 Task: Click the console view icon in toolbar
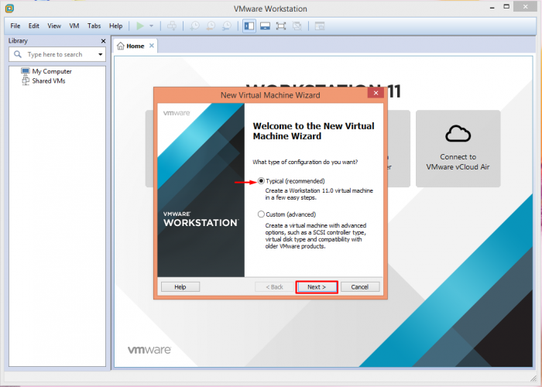tap(320, 26)
